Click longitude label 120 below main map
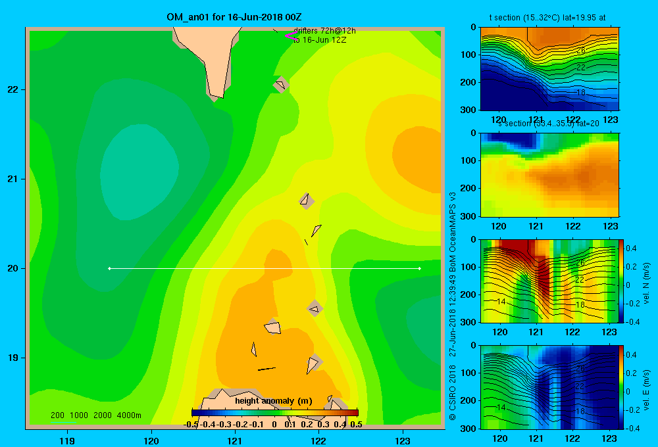The image size is (658, 447). [x=151, y=440]
